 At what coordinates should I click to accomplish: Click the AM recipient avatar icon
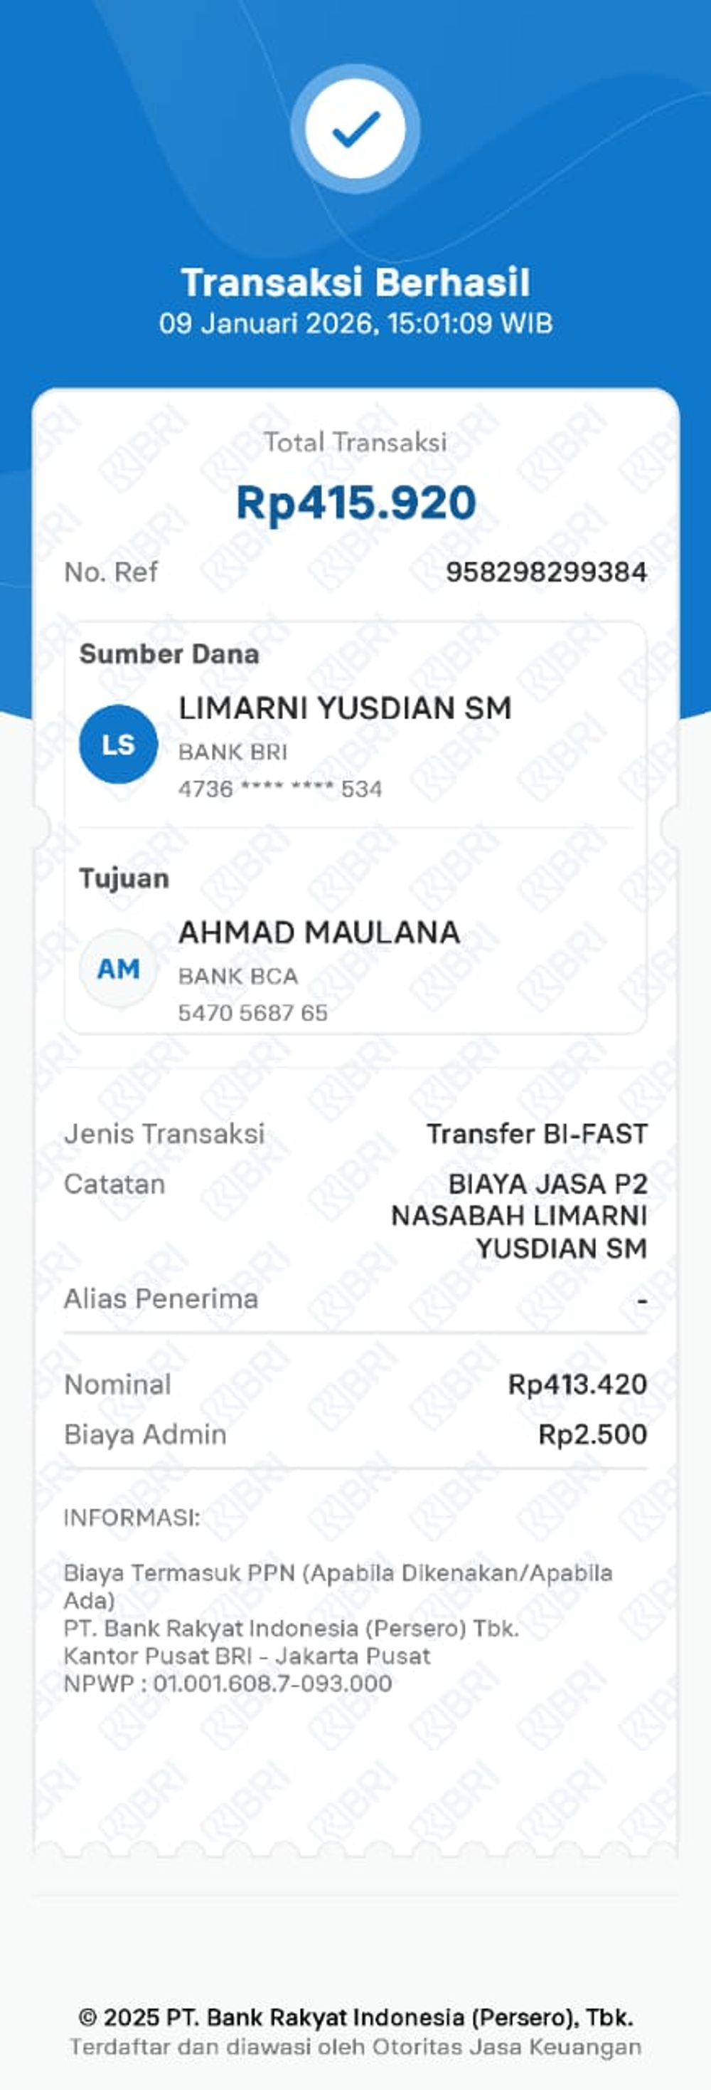118,968
